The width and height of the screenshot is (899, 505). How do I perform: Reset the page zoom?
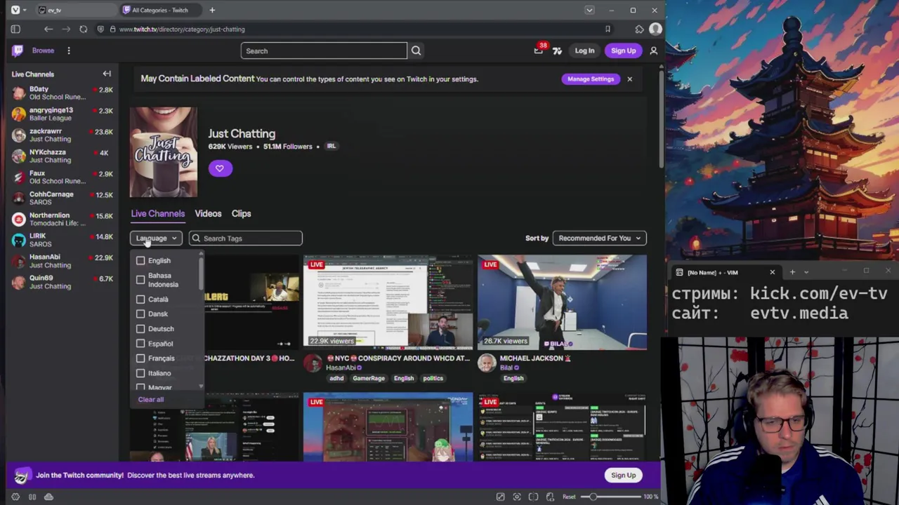coord(569,497)
